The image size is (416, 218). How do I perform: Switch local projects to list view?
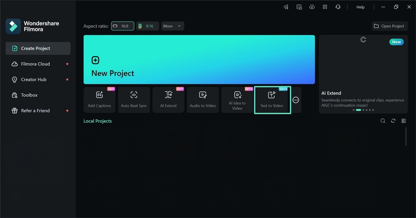[404, 121]
